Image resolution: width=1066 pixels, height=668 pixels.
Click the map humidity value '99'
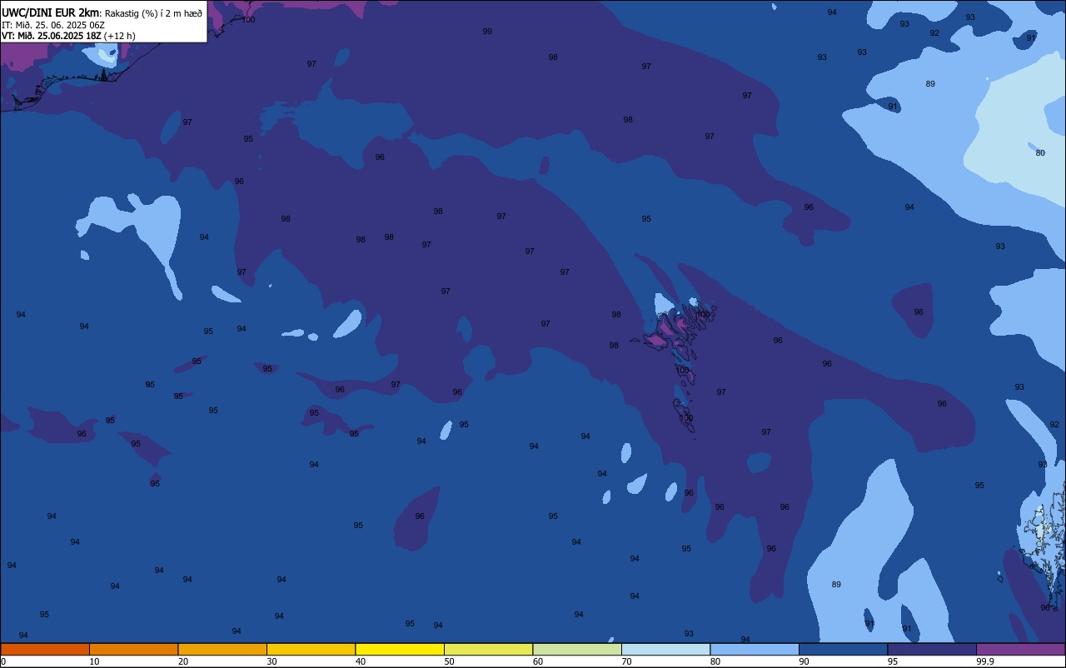pyautogui.click(x=487, y=31)
